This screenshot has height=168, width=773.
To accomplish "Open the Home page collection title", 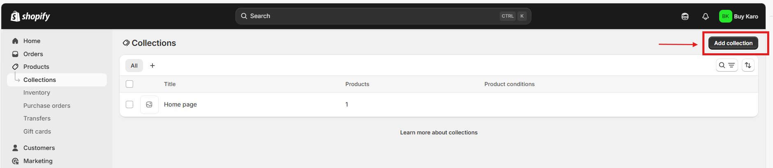I will pyautogui.click(x=180, y=104).
